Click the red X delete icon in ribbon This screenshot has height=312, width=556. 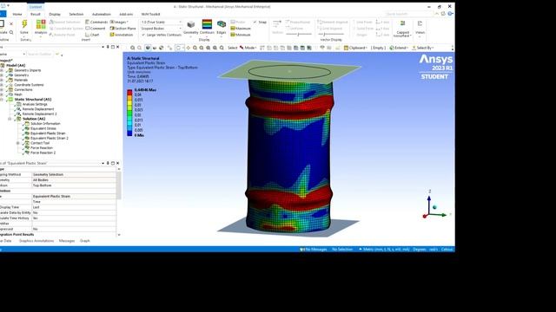point(11,23)
